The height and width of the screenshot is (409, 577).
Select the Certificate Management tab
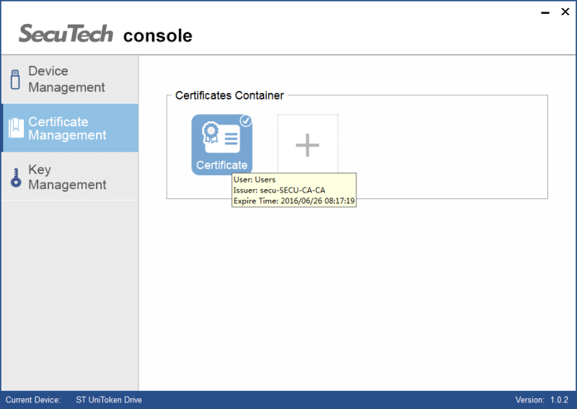70,128
